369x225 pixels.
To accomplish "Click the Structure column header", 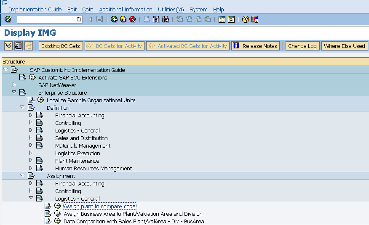I will 185,61.
